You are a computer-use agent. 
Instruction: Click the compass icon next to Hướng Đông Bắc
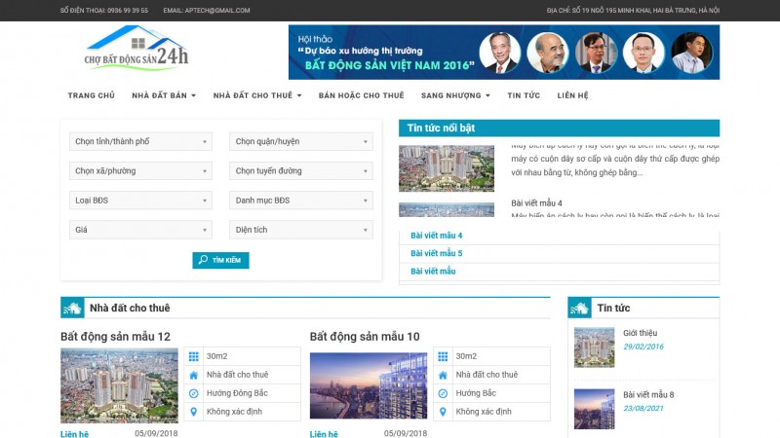[x=194, y=393]
